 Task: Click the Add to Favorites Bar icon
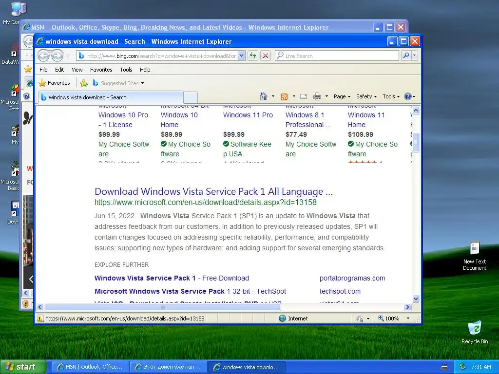tap(84, 83)
